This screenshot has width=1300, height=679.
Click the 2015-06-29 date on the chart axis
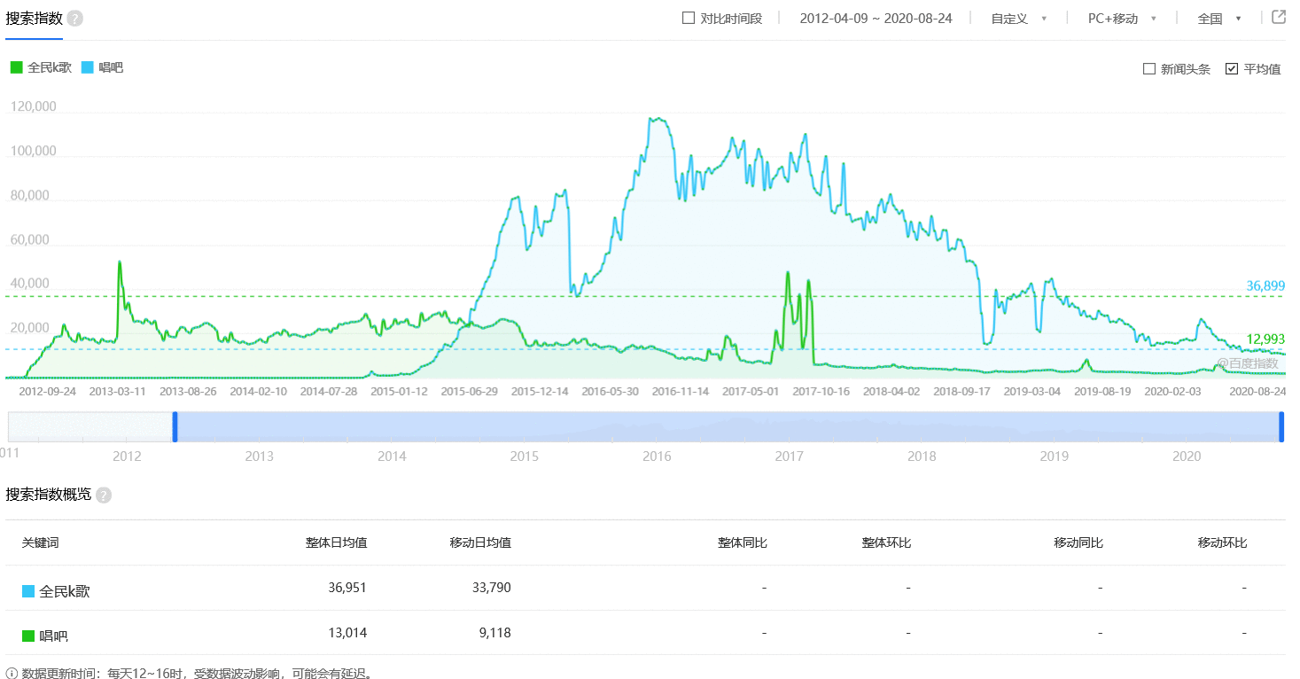click(469, 391)
